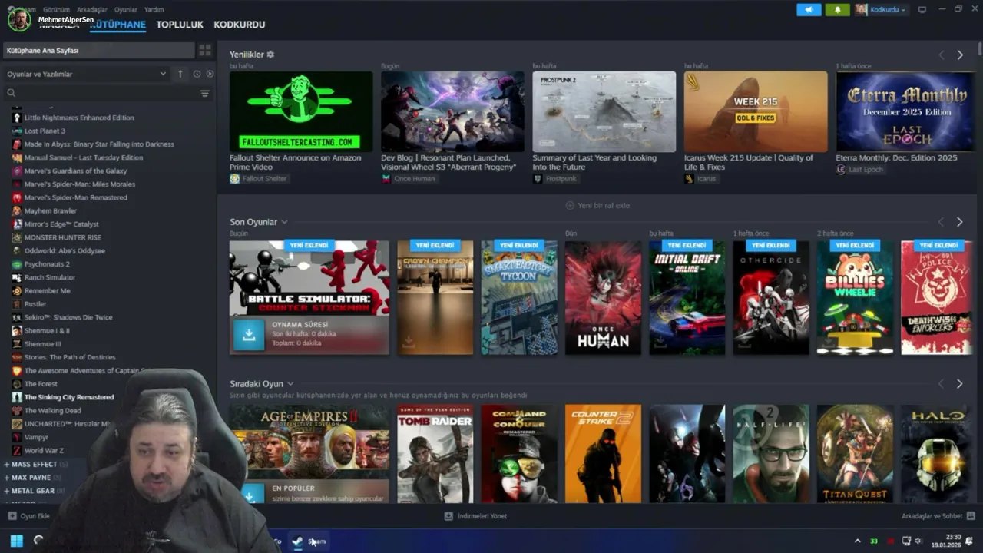This screenshot has width=983, height=553.
Task: Open Yenilikler settings gear
Action: click(x=270, y=55)
